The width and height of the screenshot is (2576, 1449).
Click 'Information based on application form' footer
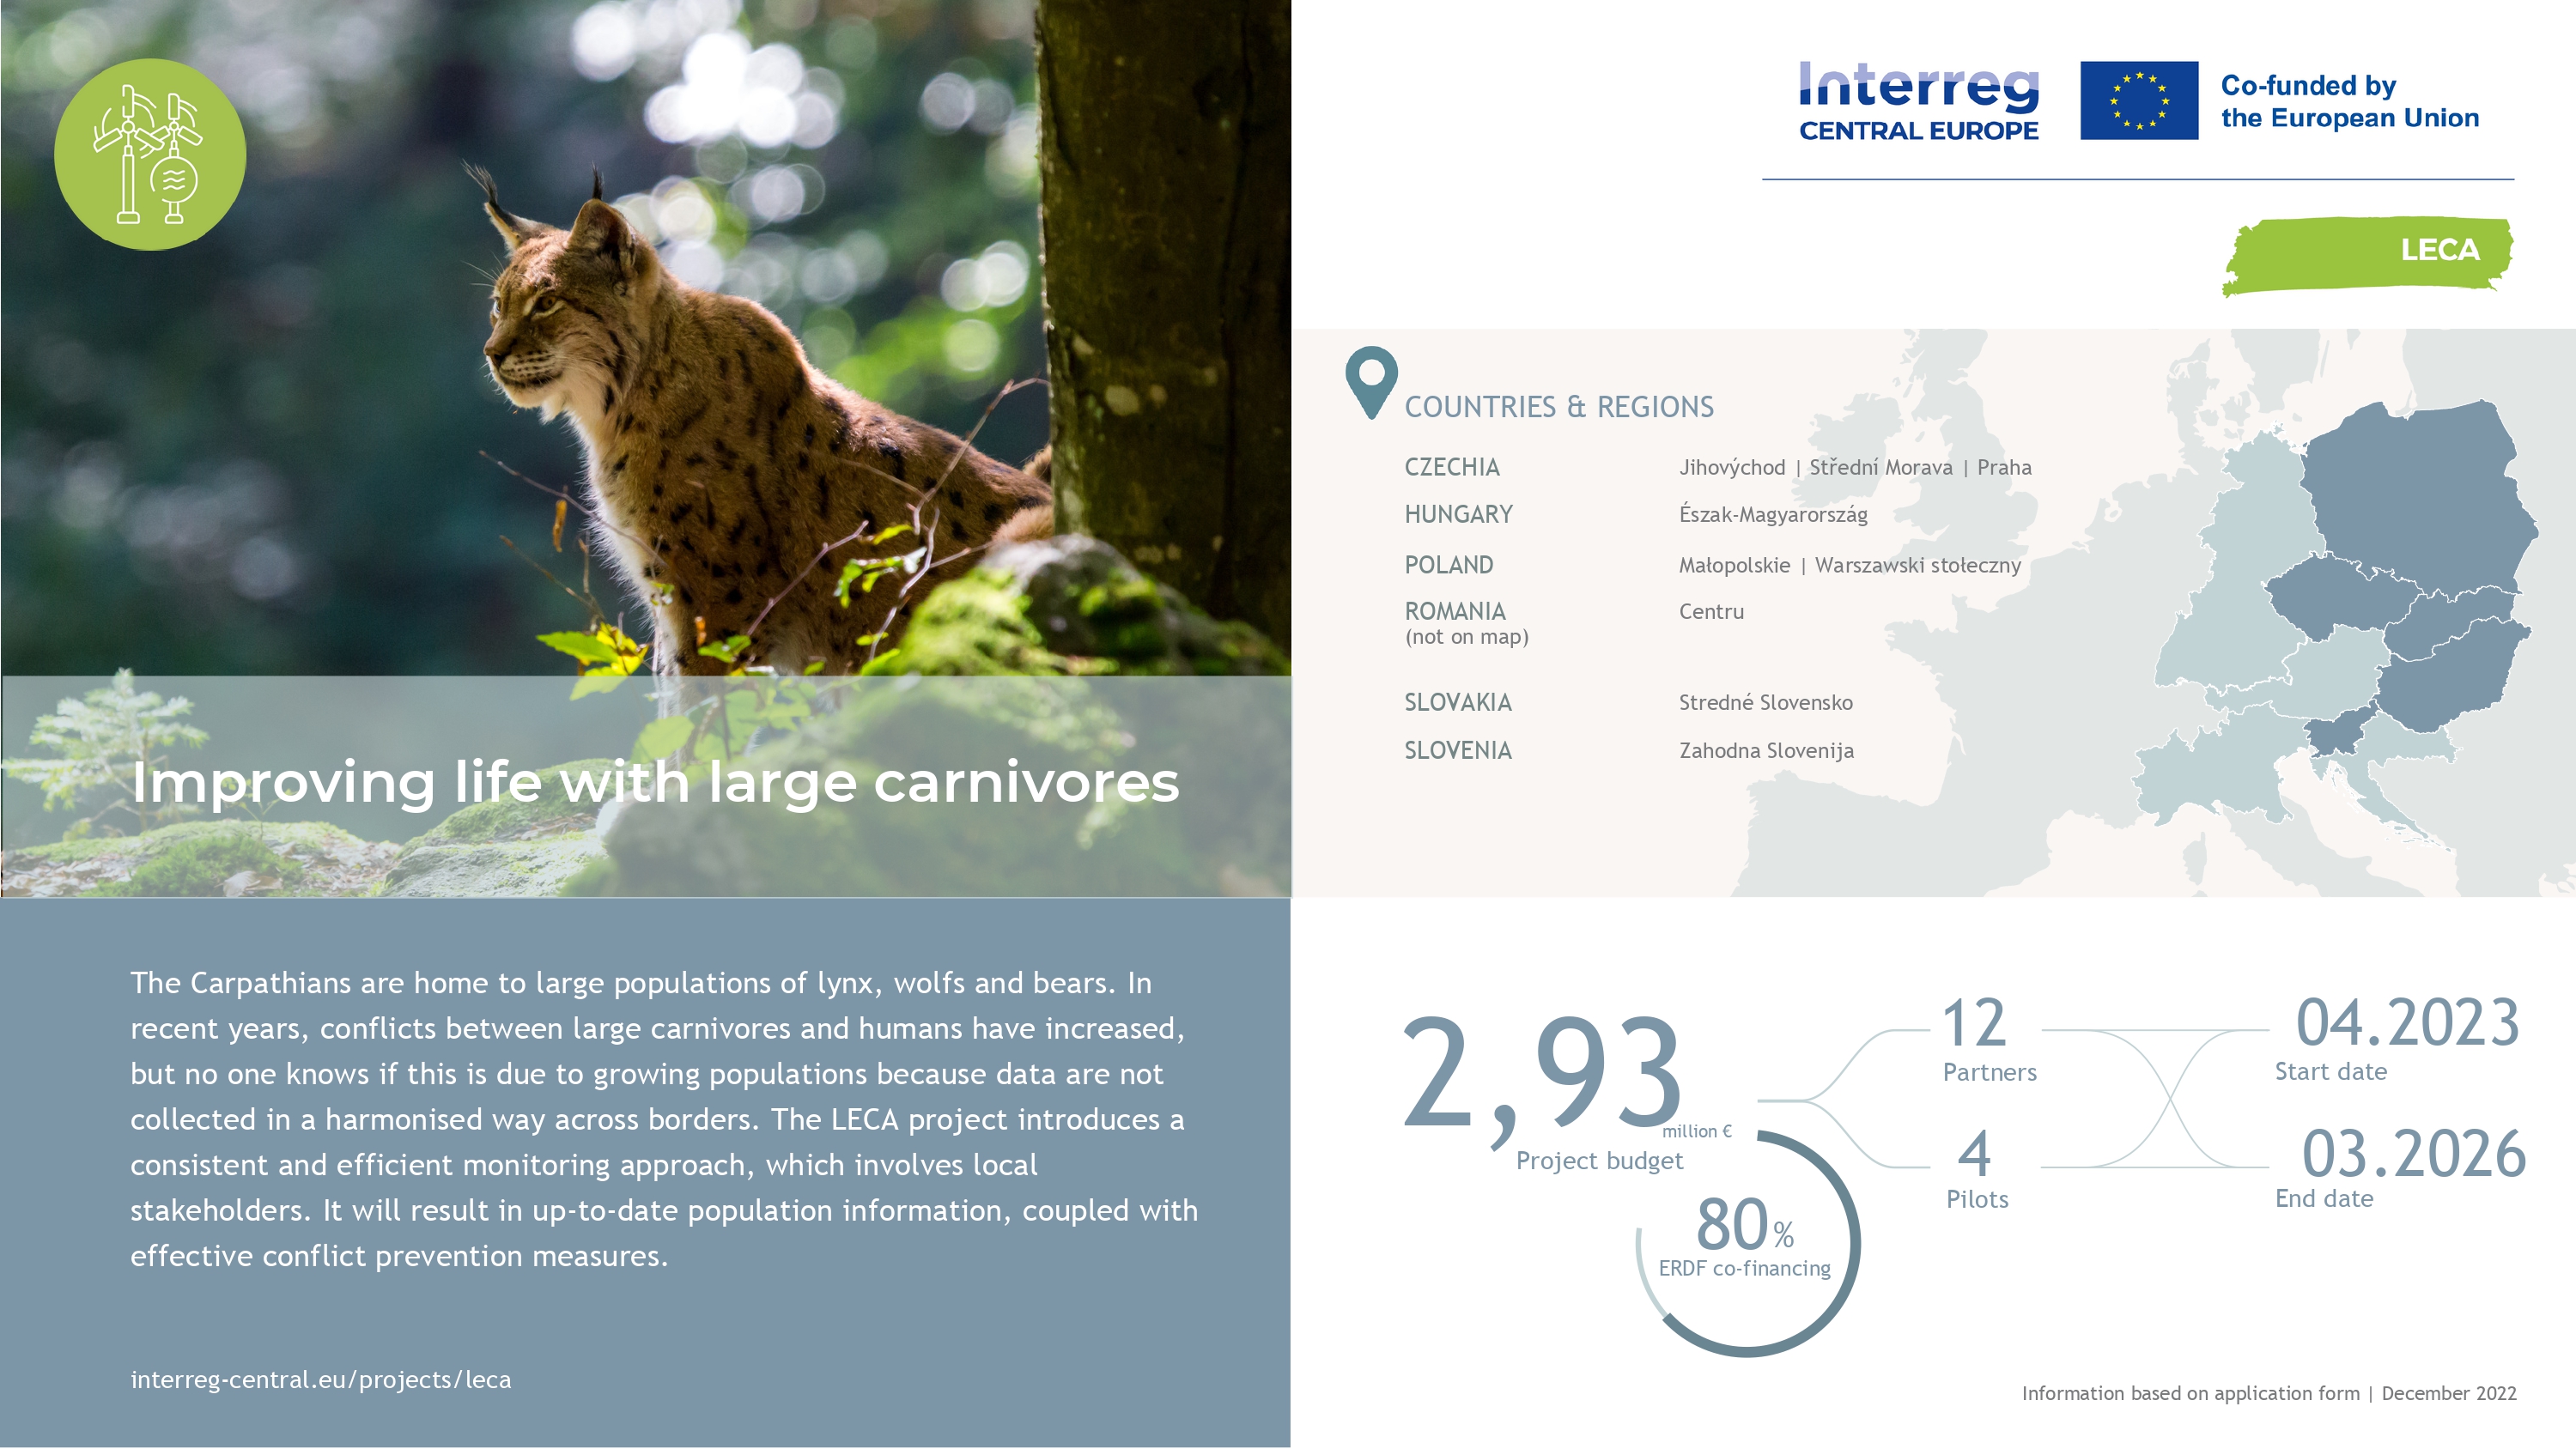(2190, 1393)
